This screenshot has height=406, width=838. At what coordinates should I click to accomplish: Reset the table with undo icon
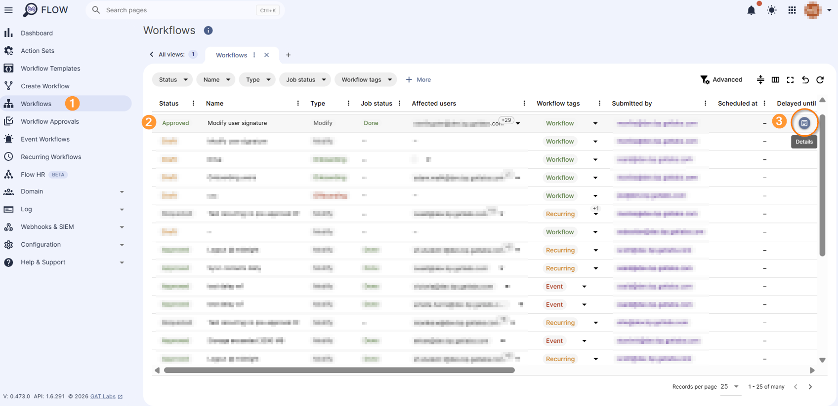click(805, 79)
